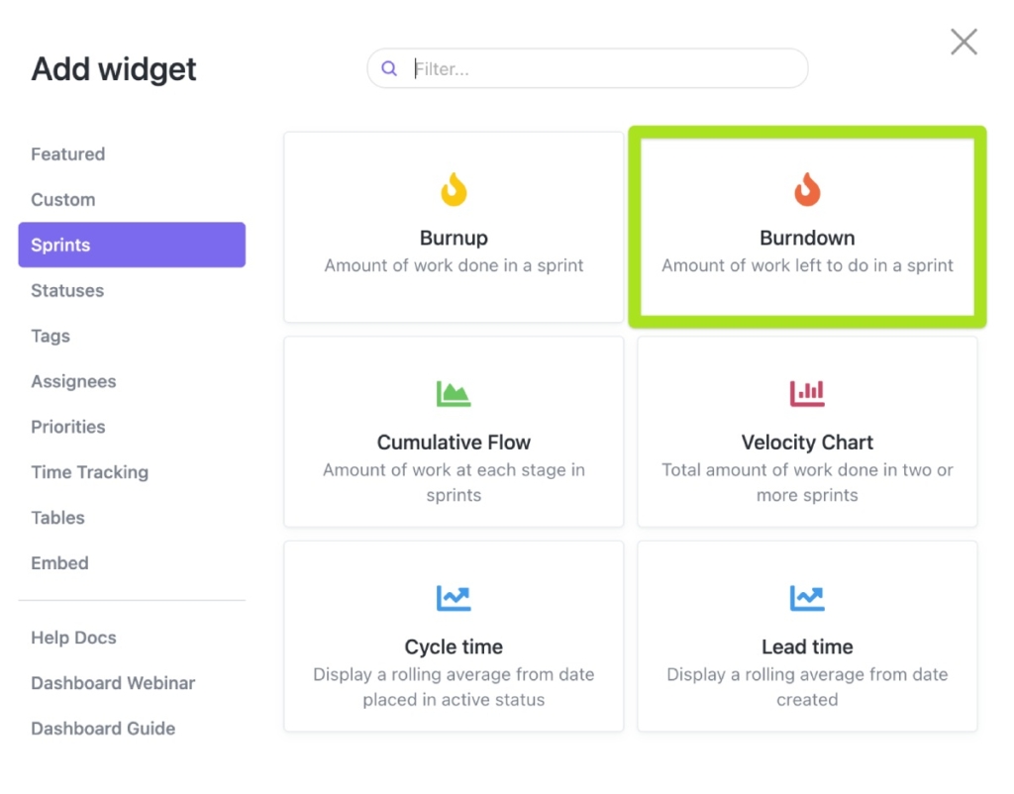Click the Velocity Chart bar graph icon
1014x794 pixels.
807,393
